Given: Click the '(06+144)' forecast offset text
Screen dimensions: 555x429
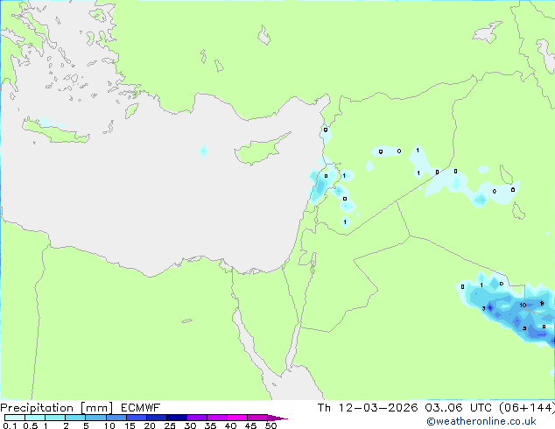Looking at the screenshot, I should pyautogui.click(x=527, y=408).
